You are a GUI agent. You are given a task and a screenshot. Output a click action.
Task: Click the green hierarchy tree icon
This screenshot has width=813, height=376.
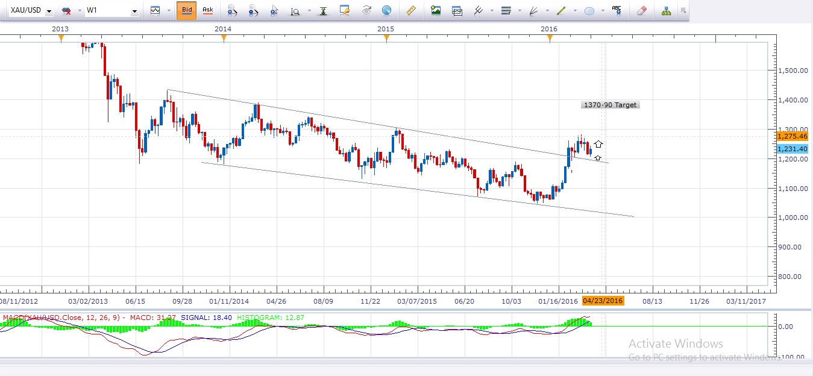666,11
